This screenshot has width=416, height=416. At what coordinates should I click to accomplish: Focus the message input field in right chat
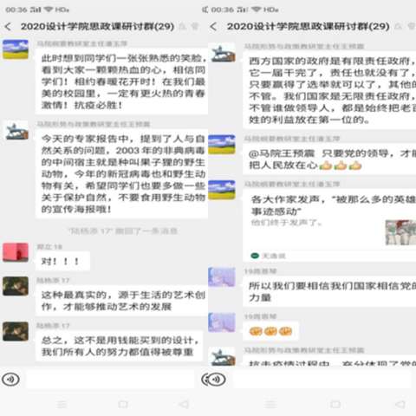322,380
